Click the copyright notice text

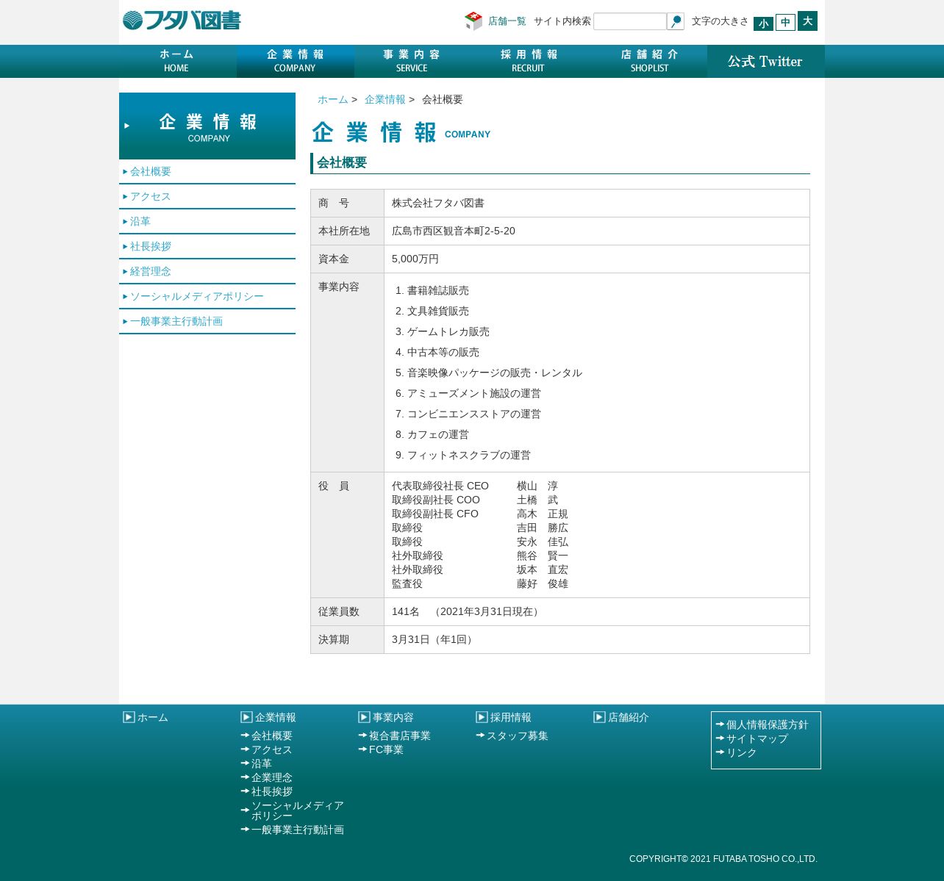coord(723,859)
